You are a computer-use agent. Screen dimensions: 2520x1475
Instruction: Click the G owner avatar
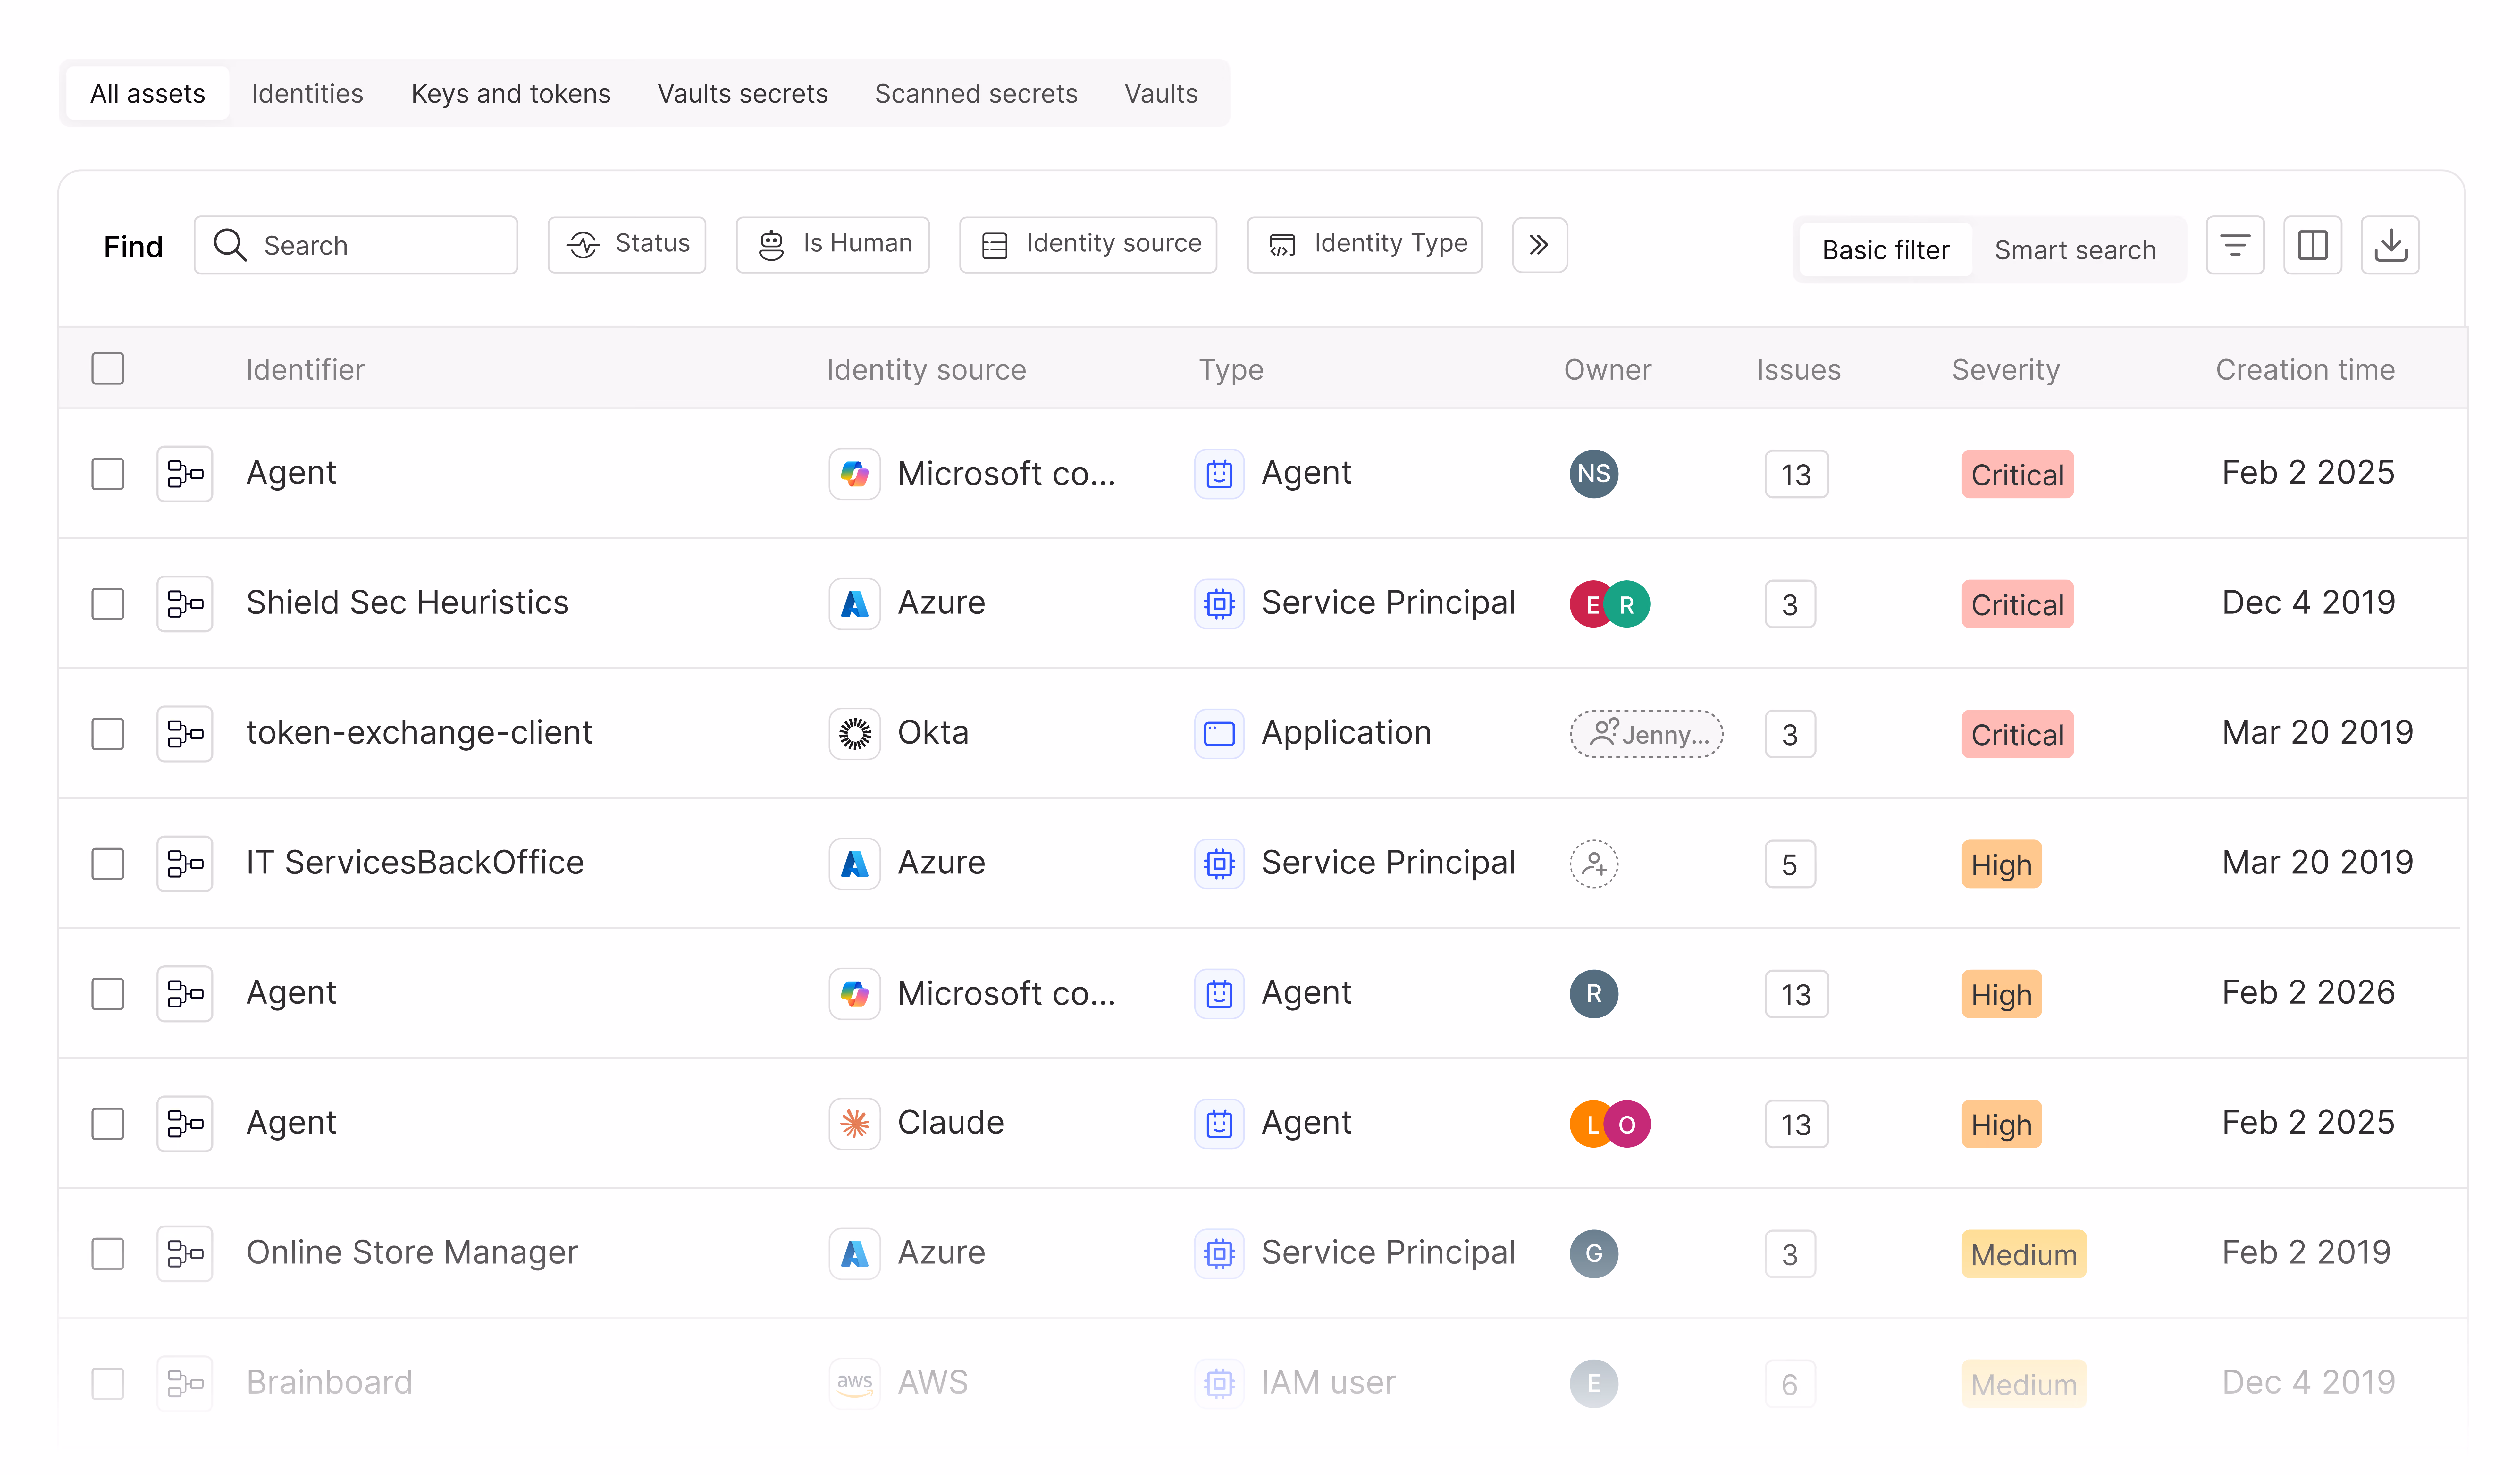1594,1254
